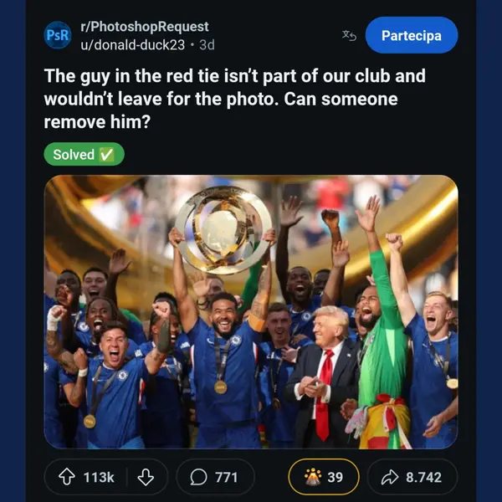Filter posts by the Solved flair

[83, 155]
